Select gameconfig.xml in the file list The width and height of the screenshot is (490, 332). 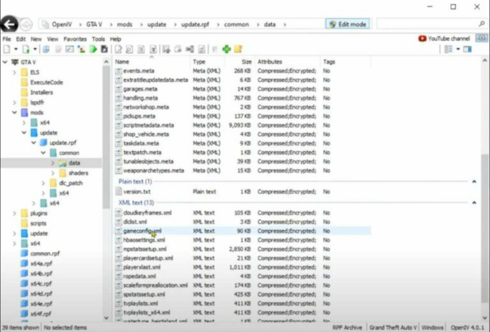[x=141, y=231]
